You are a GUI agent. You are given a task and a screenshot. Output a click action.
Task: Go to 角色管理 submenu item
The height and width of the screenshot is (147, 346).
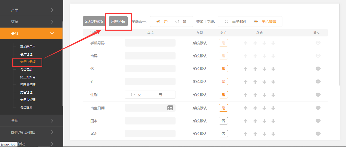(26, 92)
